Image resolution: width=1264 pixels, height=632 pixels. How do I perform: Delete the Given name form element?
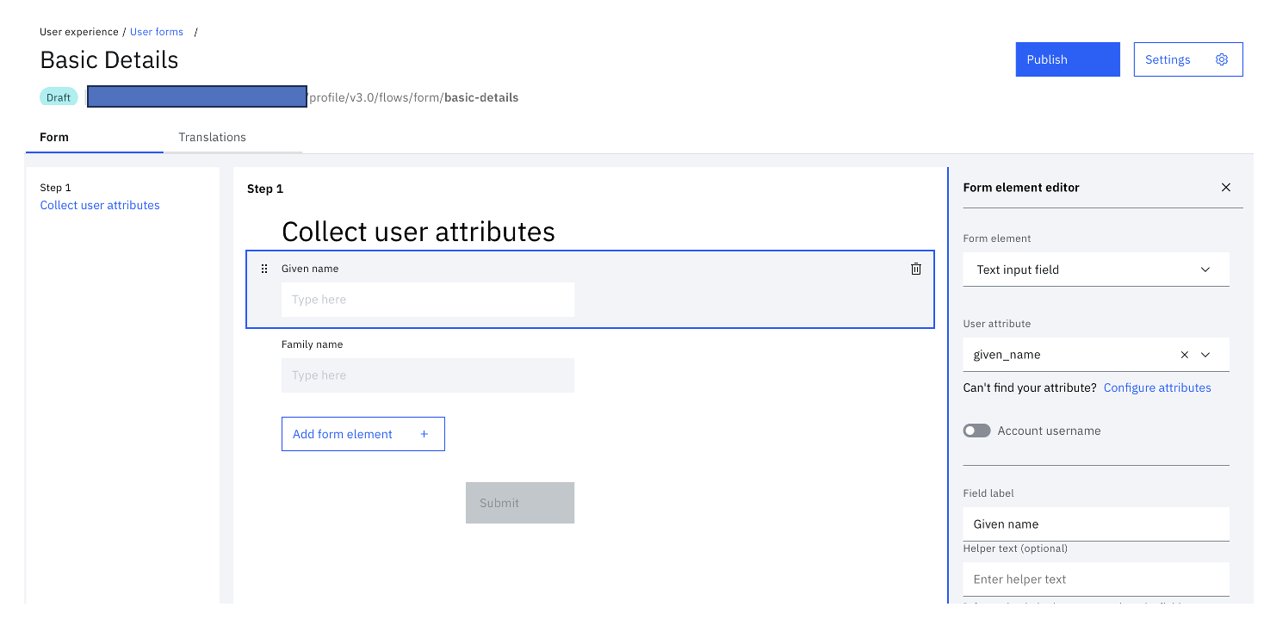tap(916, 269)
